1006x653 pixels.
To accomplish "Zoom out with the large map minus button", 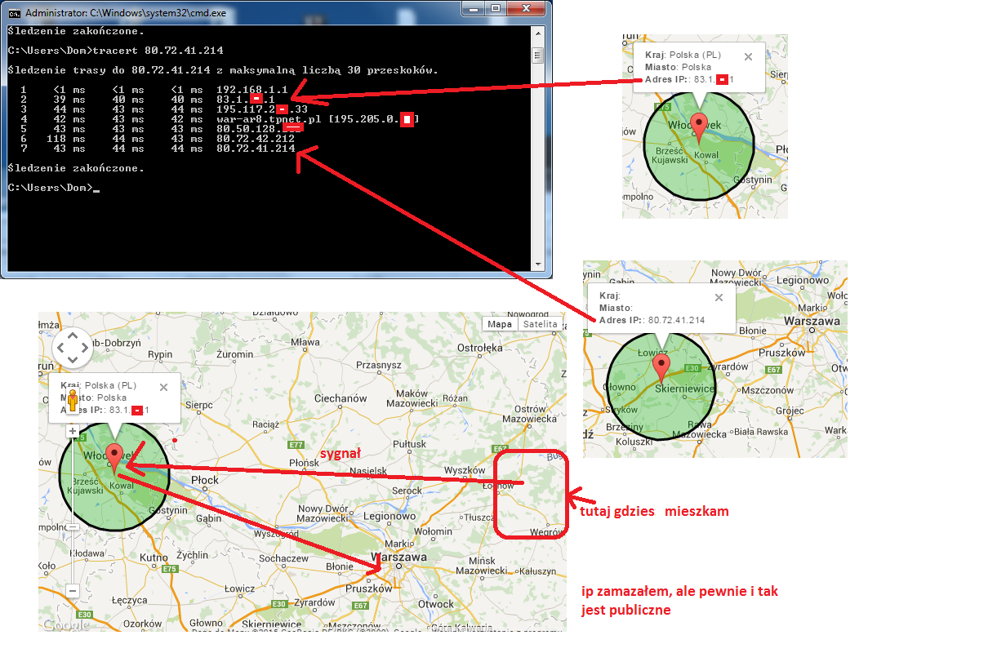I will (73, 590).
